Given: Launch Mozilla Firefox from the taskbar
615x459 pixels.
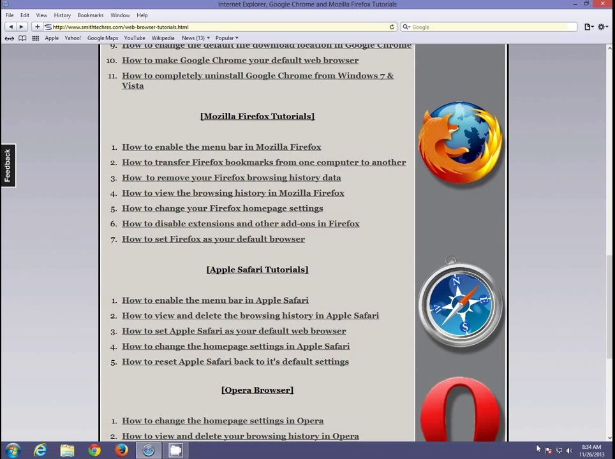Looking at the screenshot, I should [121, 450].
